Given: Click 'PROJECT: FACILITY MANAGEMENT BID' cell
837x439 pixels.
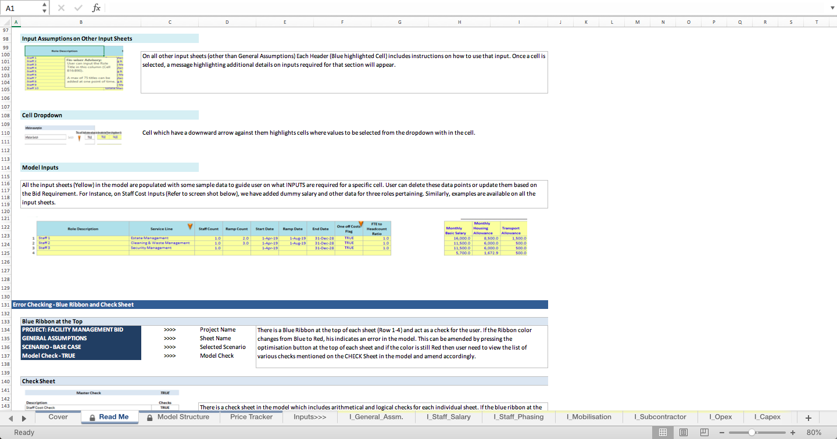Looking at the screenshot, I should [81, 329].
